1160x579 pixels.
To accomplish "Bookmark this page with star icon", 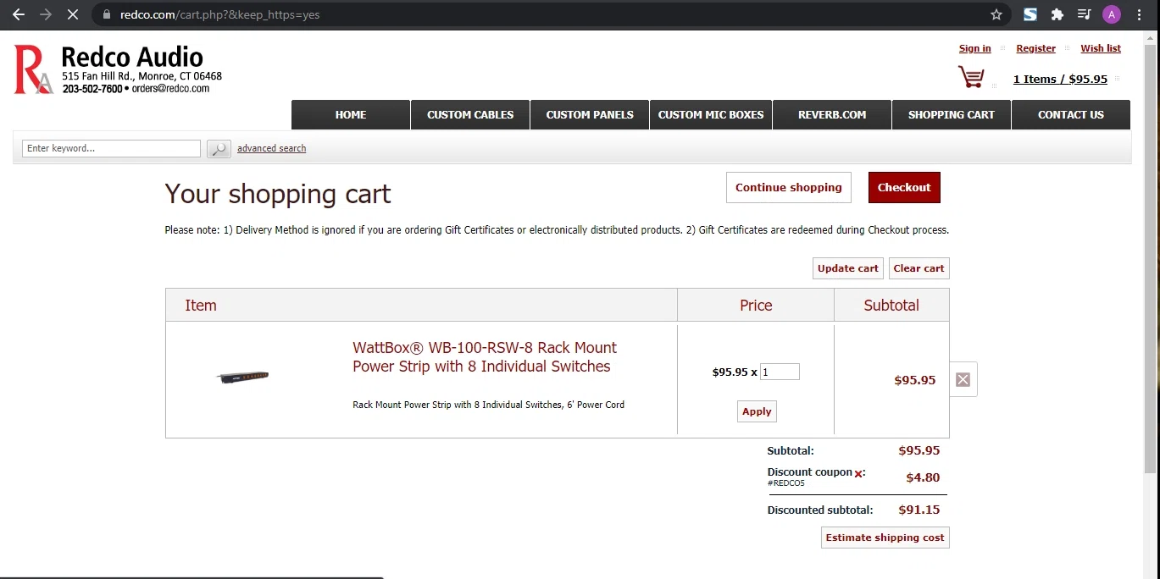I will (x=996, y=14).
